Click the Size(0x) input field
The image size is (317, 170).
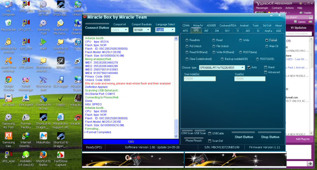[x=250, y=79]
